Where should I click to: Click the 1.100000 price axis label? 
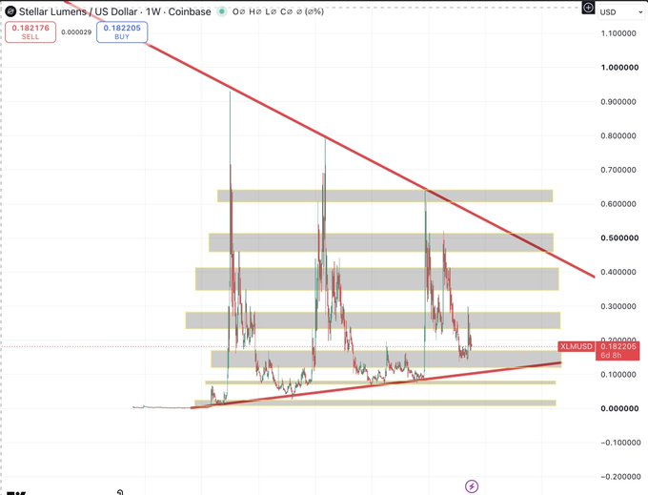[618, 33]
